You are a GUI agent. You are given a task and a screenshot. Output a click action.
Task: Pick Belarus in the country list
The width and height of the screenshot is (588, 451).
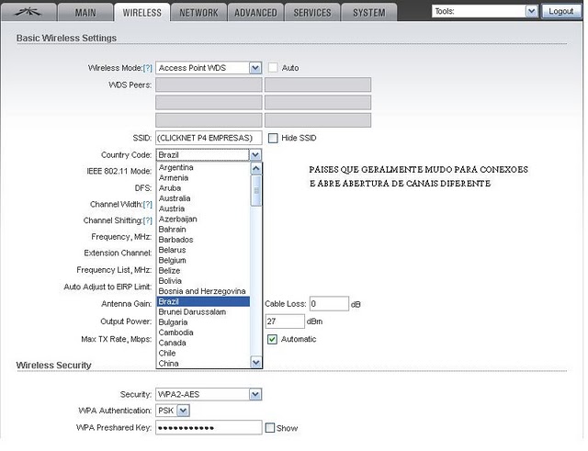pos(203,250)
